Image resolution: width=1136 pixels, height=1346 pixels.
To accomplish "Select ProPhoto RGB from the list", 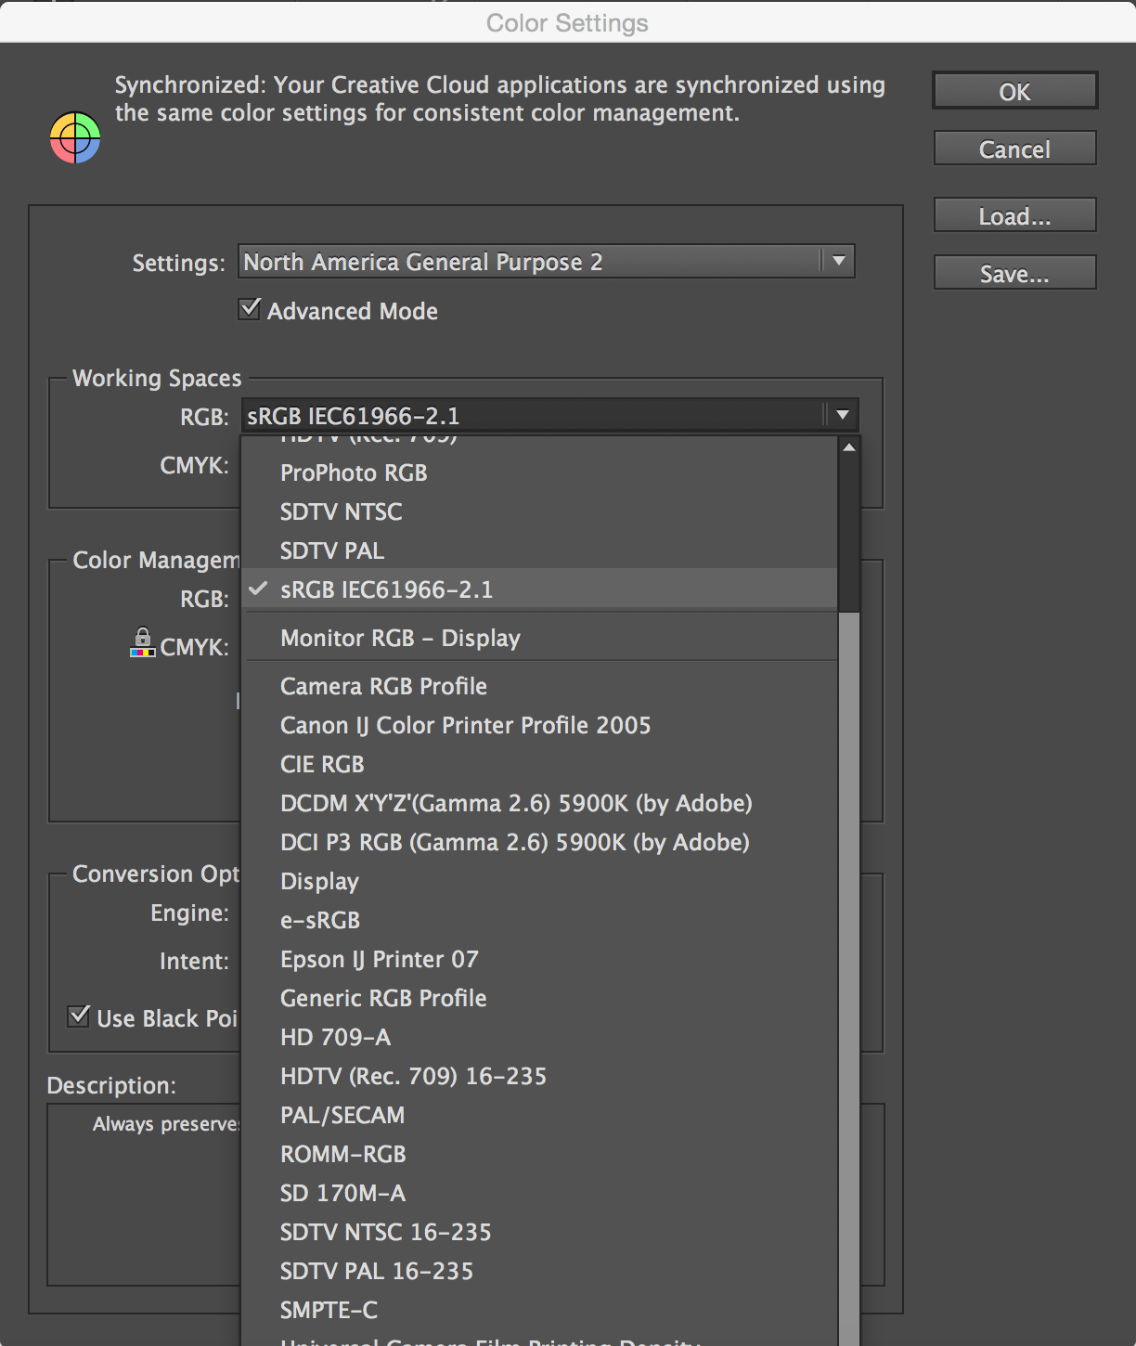I will [x=354, y=472].
